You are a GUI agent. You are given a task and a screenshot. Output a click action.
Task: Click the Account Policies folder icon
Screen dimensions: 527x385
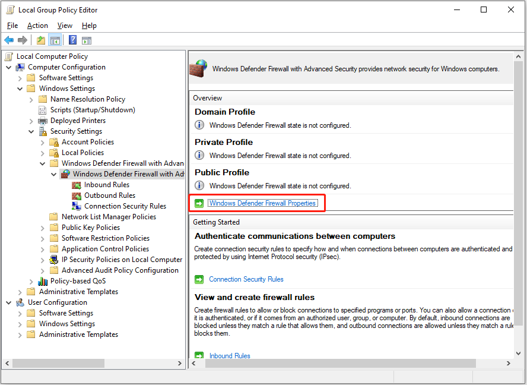[x=54, y=143]
